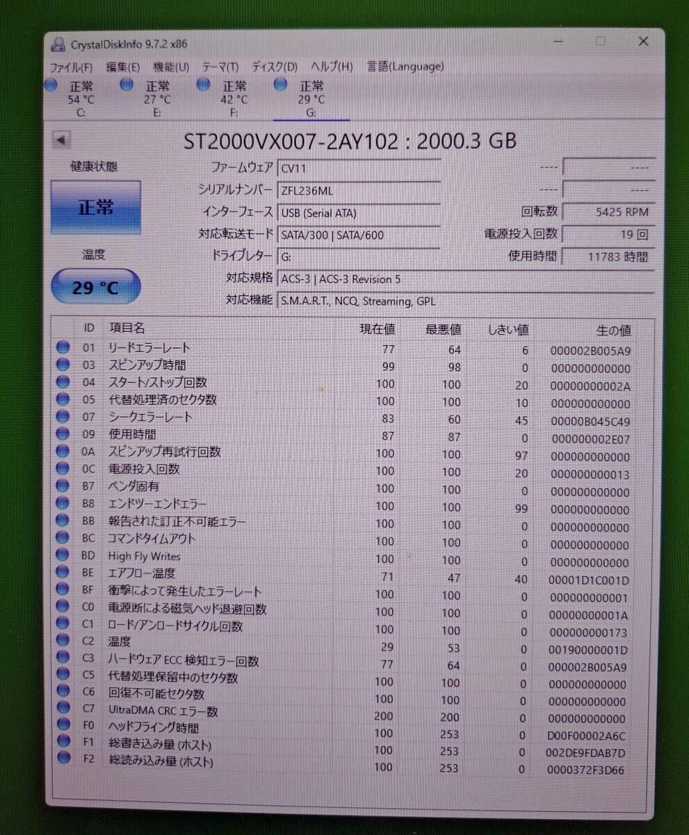Image resolution: width=689 pixels, height=835 pixels.
Task: Select disk E: tab at 27 °C
Action: coord(149,99)
